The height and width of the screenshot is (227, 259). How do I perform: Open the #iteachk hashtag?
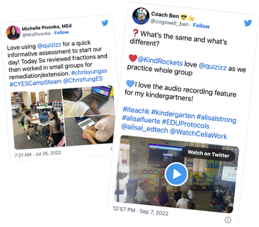pos(136,110)
